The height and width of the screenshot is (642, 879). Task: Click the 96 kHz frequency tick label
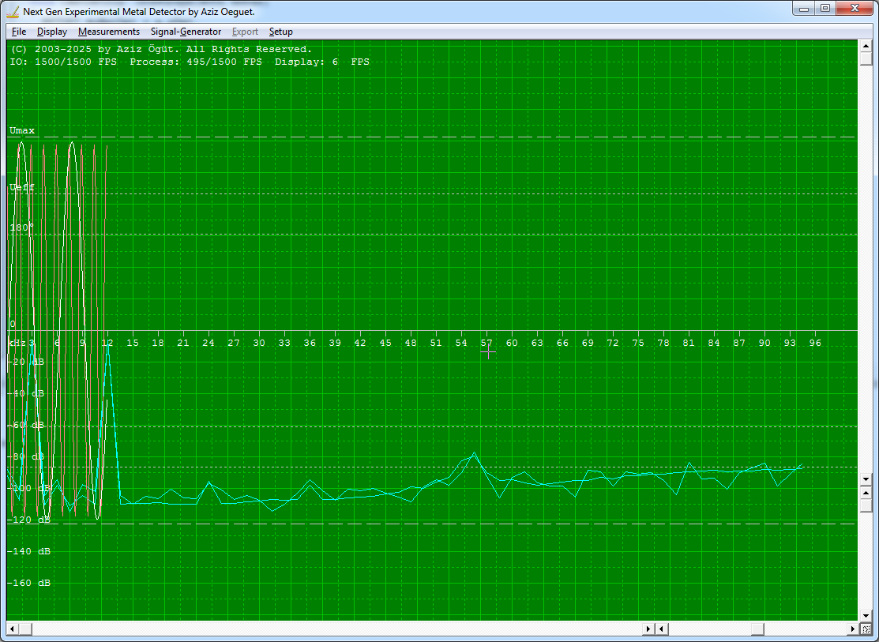tap(815, 343)
